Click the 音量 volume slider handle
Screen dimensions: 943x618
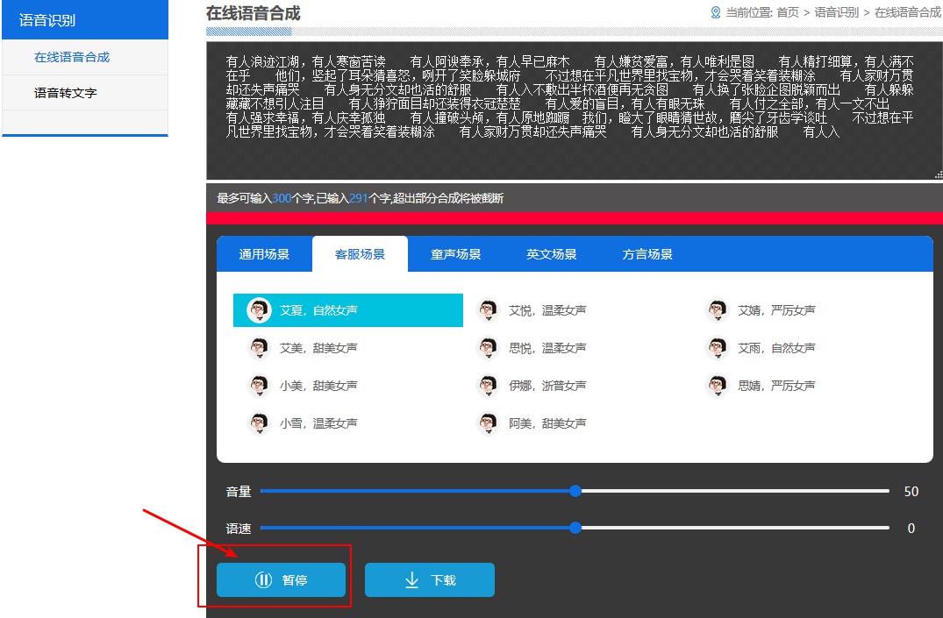pyautogui.click(x=575, y=491)
